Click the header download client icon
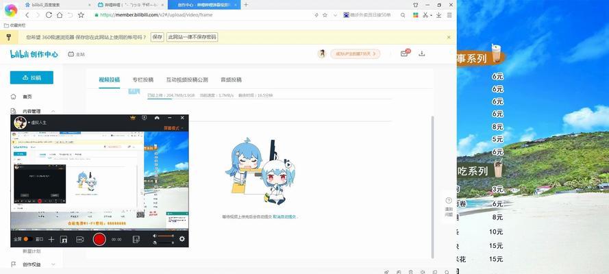Image resolution: width=609 pixels, height=274 pixels. [422, 53]
